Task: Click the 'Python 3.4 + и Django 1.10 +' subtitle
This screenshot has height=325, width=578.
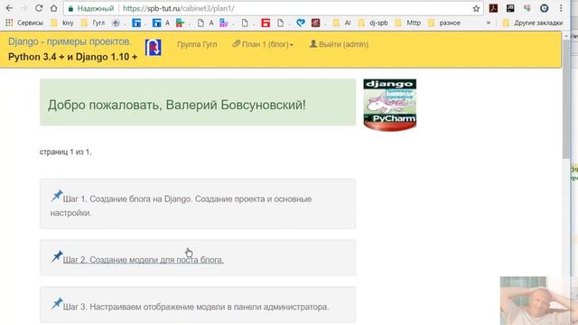Action: (72, 57)
